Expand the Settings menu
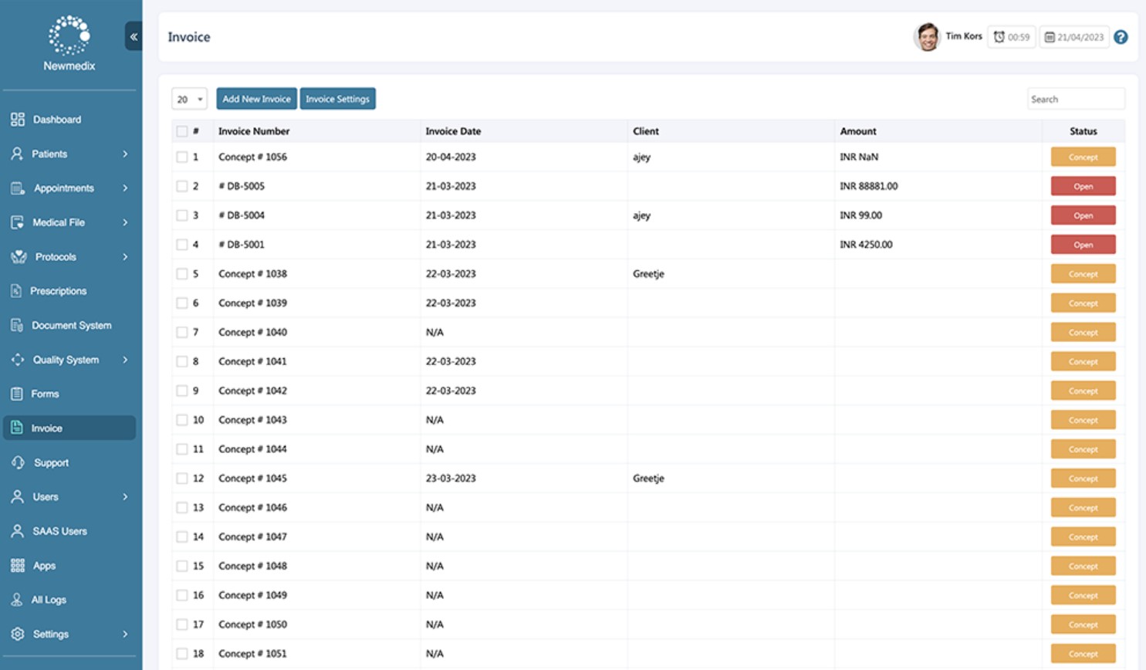The width and height of the screenshot is (1146, 670). point(50,634)
